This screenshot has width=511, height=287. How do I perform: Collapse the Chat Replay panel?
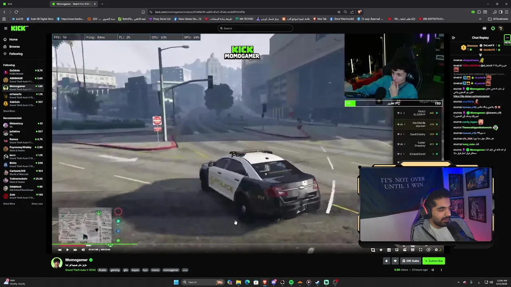click(x=453, y=38)
